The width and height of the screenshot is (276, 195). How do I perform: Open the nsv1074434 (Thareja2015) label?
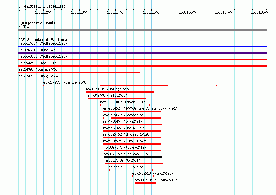coord(108,89)
